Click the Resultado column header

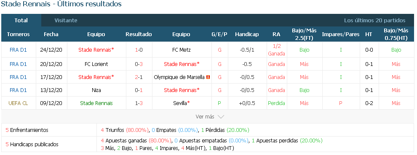coord(139,34)
